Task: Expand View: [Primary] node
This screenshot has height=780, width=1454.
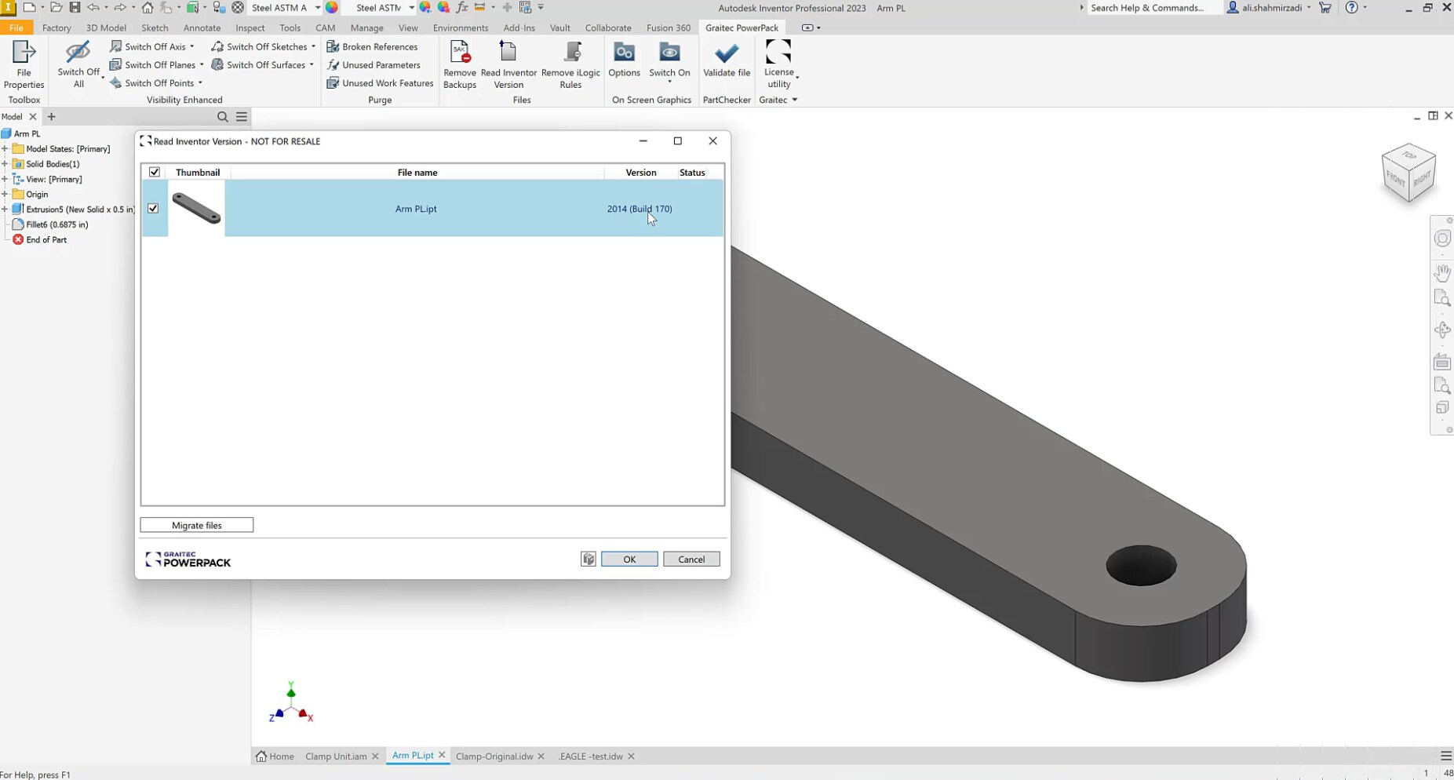Action: pos(5,179)
